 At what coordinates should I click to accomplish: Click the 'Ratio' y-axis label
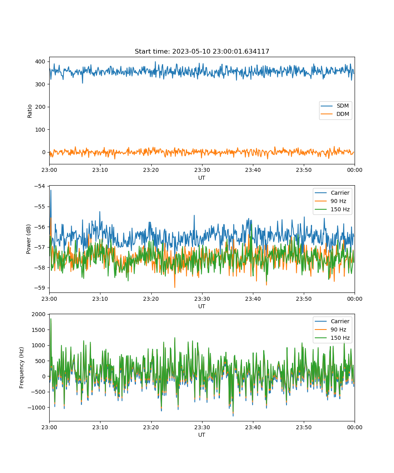[x=30, y=110]
